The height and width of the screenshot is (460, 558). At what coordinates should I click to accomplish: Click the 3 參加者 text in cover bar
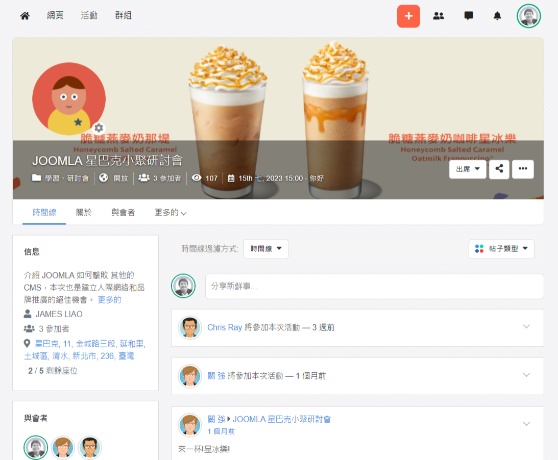(x=167, y=178)
